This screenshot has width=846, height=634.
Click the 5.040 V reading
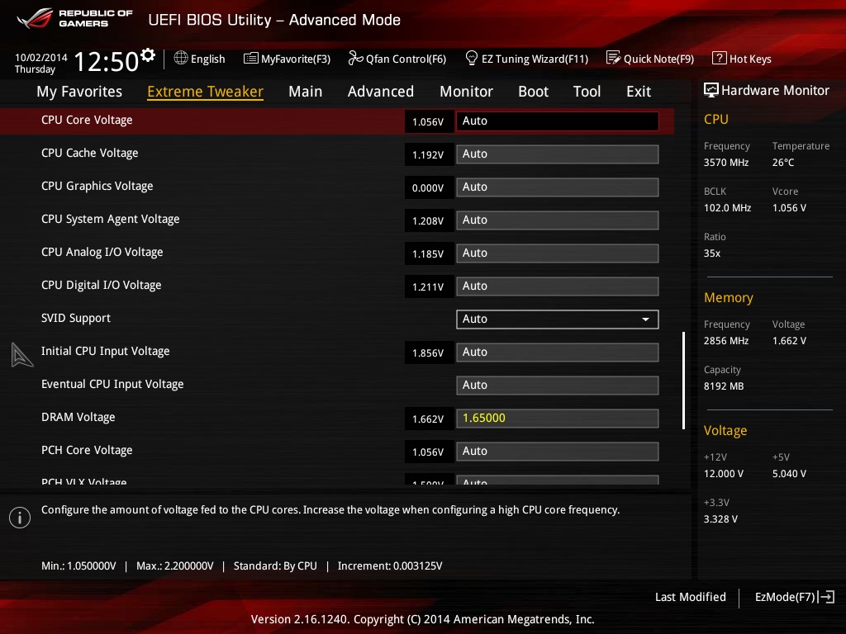pyautogui.click(x=789, y=473)
